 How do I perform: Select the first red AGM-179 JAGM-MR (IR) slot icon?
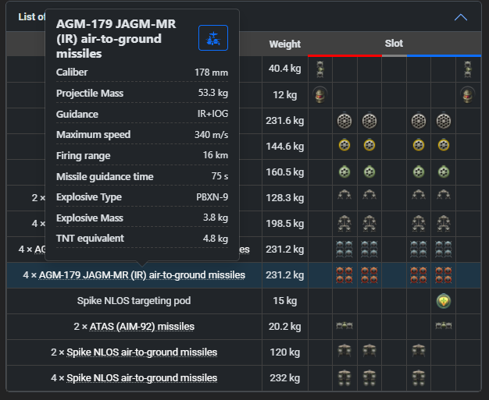pos(344,275)
